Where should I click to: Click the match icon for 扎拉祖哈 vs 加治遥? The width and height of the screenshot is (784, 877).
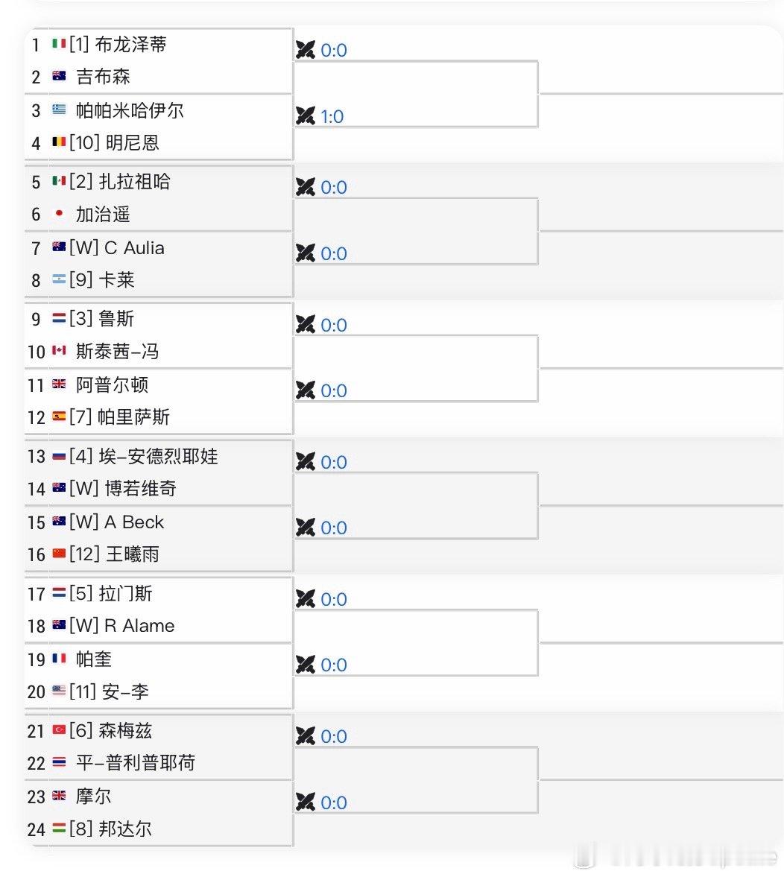[x=306, y=187]
